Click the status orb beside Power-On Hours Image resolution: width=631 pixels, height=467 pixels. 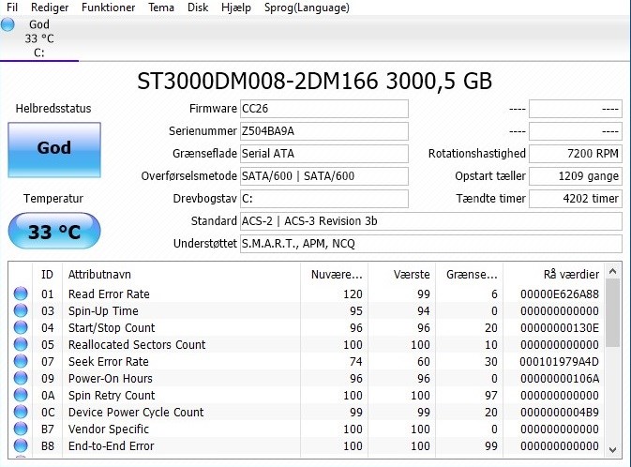click(x=21, y=379)
